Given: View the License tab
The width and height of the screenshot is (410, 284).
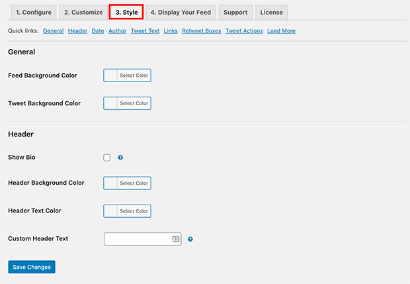Looking at the screenshot, I should pyautogui.click(x=271, y=13).
